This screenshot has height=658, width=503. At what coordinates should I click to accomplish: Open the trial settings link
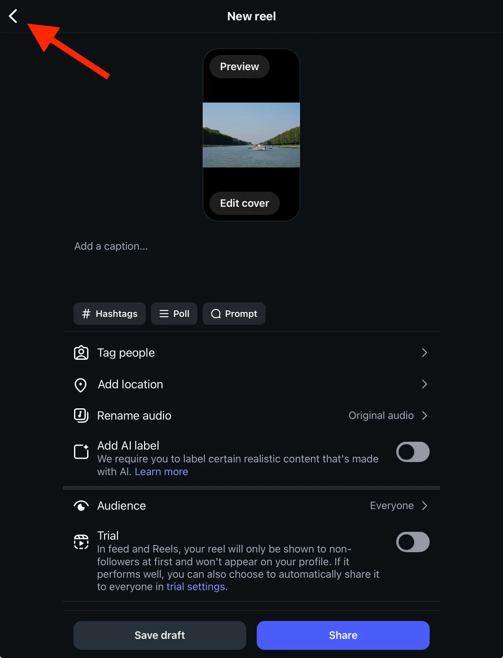click(x=196, y=587)
